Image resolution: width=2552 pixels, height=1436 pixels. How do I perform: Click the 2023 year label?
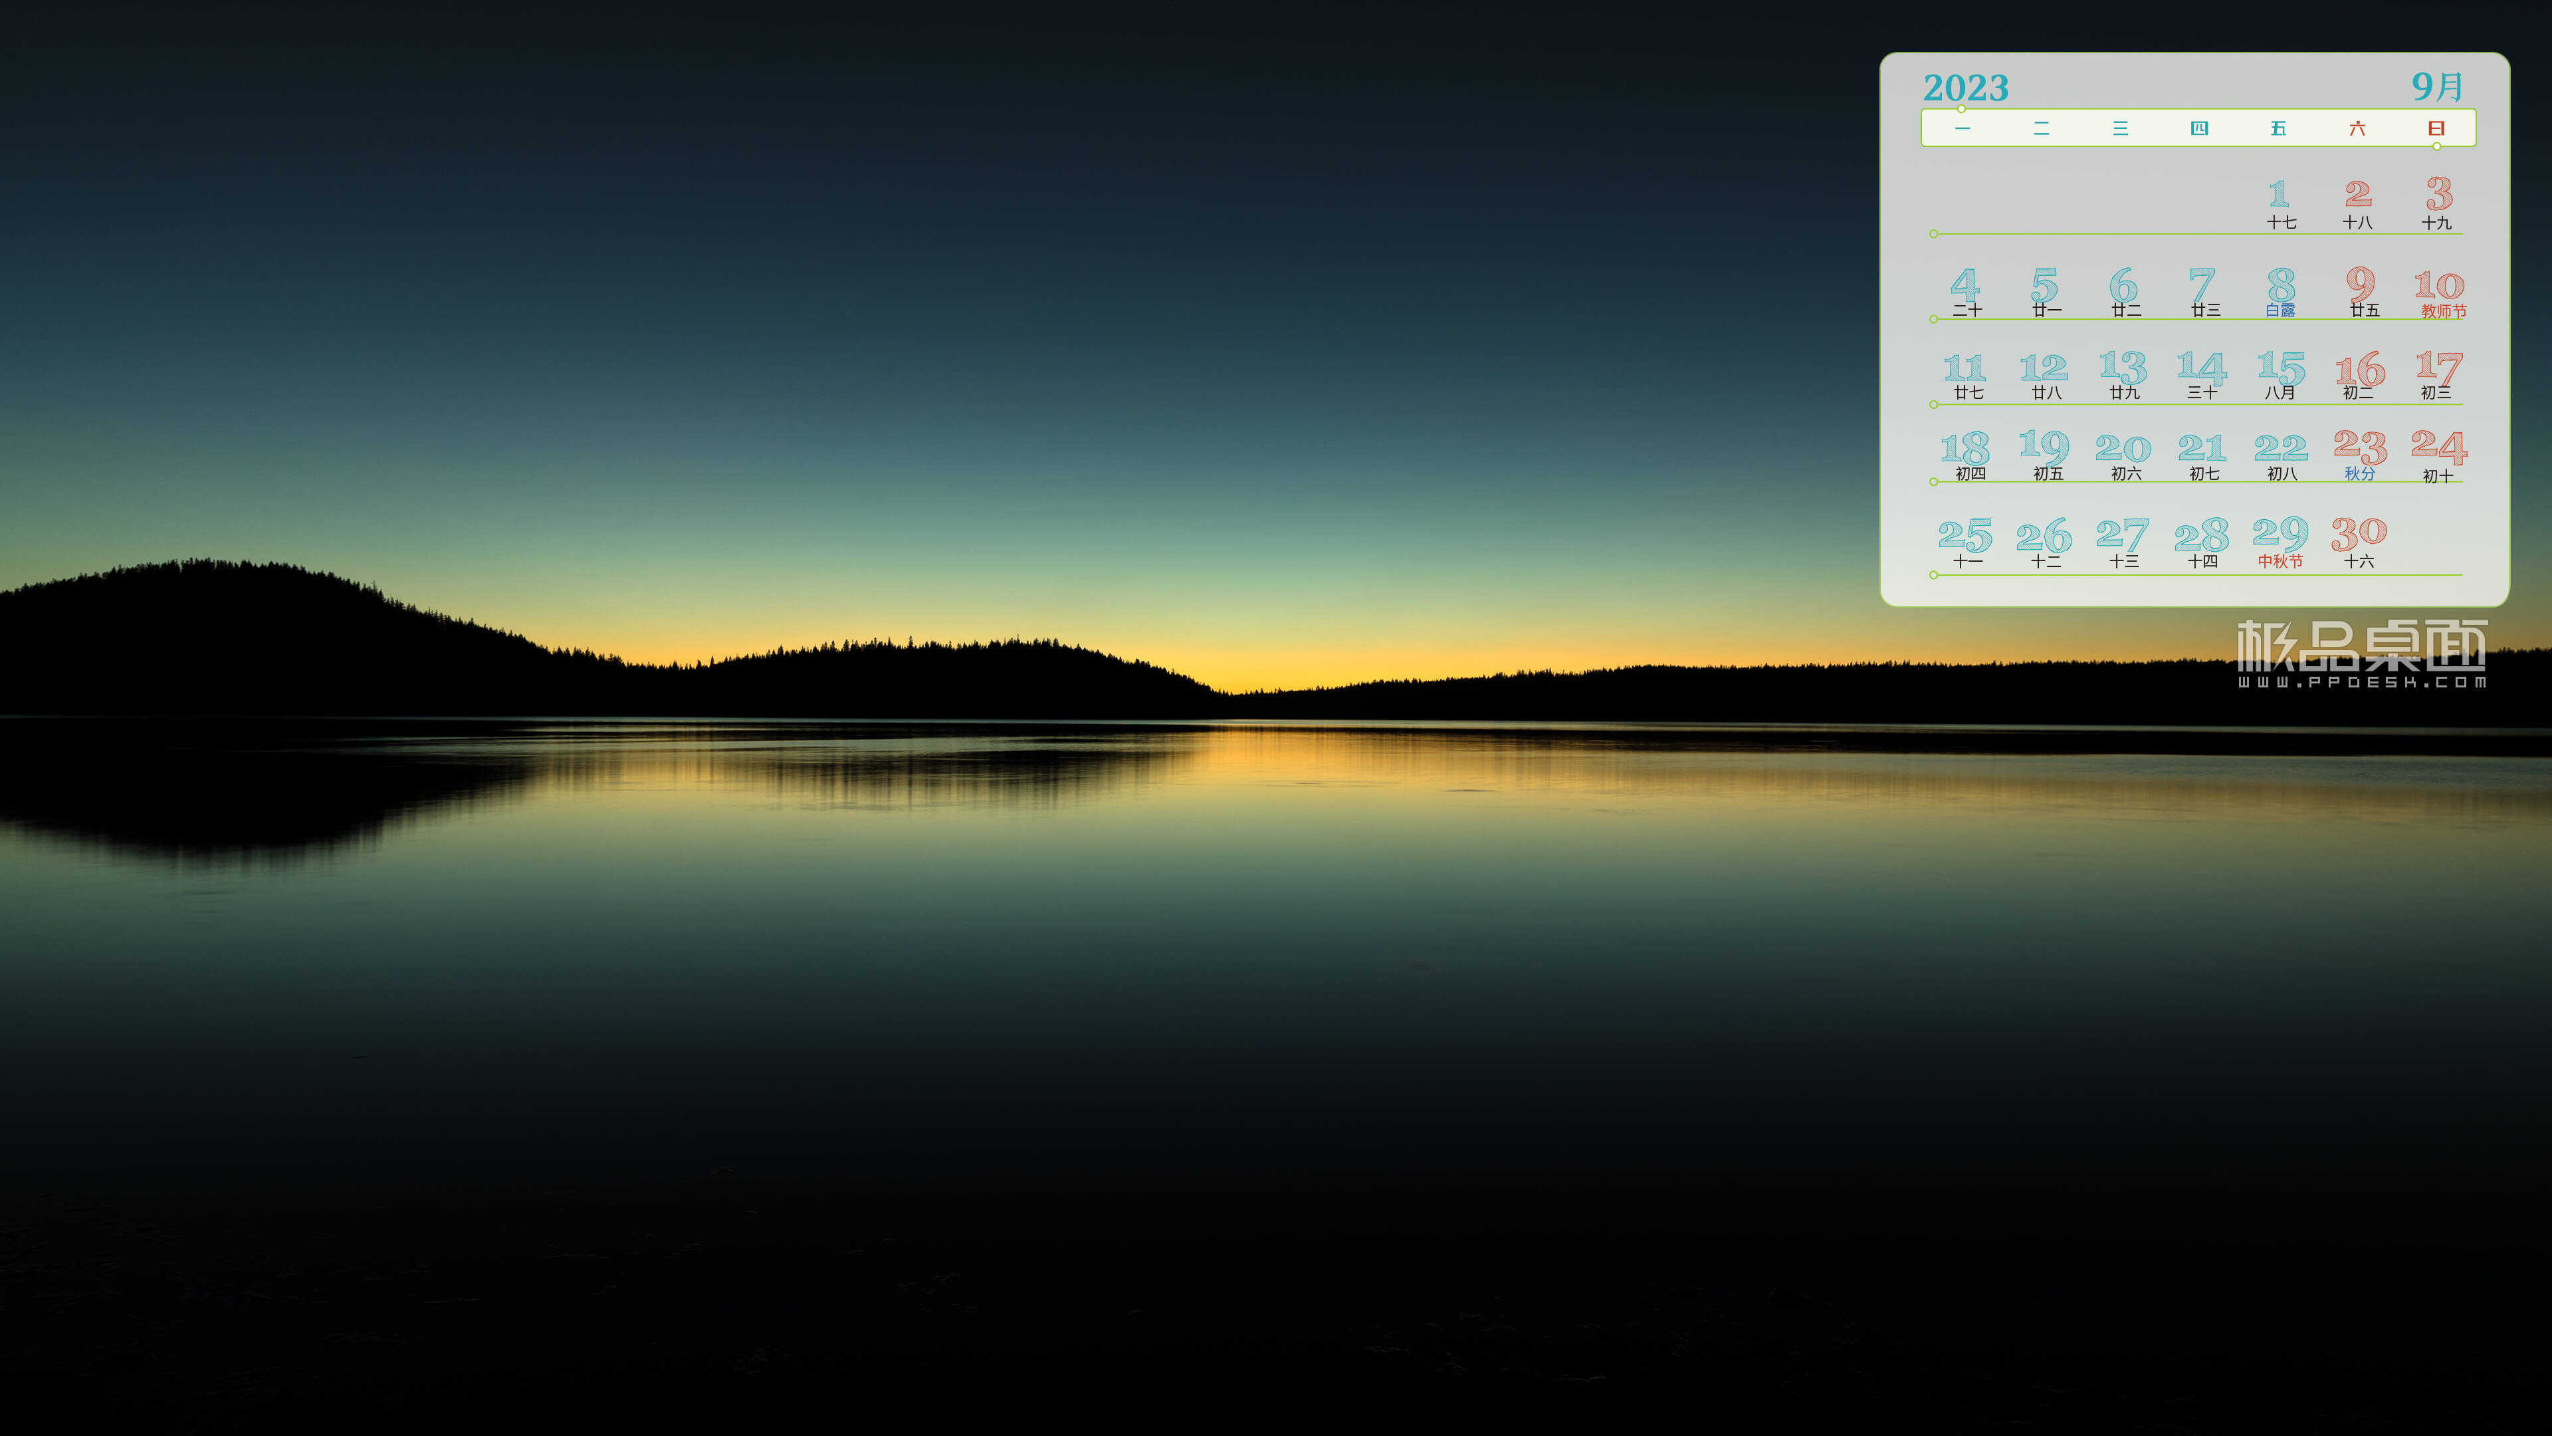click(x=1966, y=87)
